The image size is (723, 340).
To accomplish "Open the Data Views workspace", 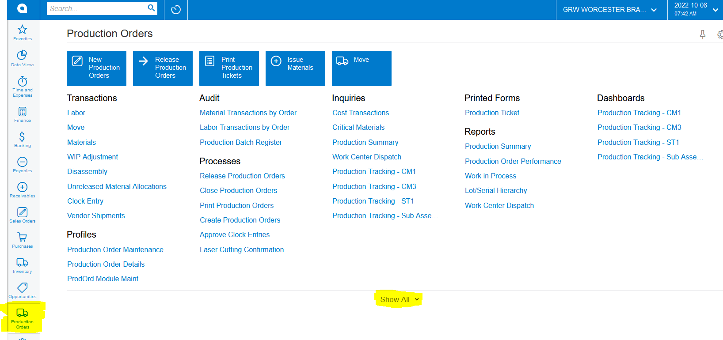I will tap(22, 58).
